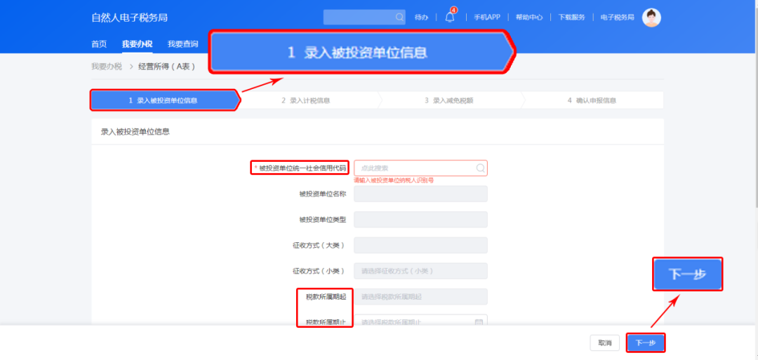
Task: Click the 录入被投资单位信息 section heading
Action: [135, 131]
